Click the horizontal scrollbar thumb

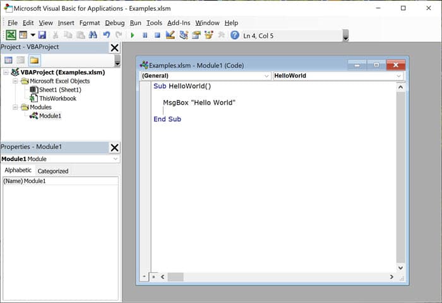(176, 276)
